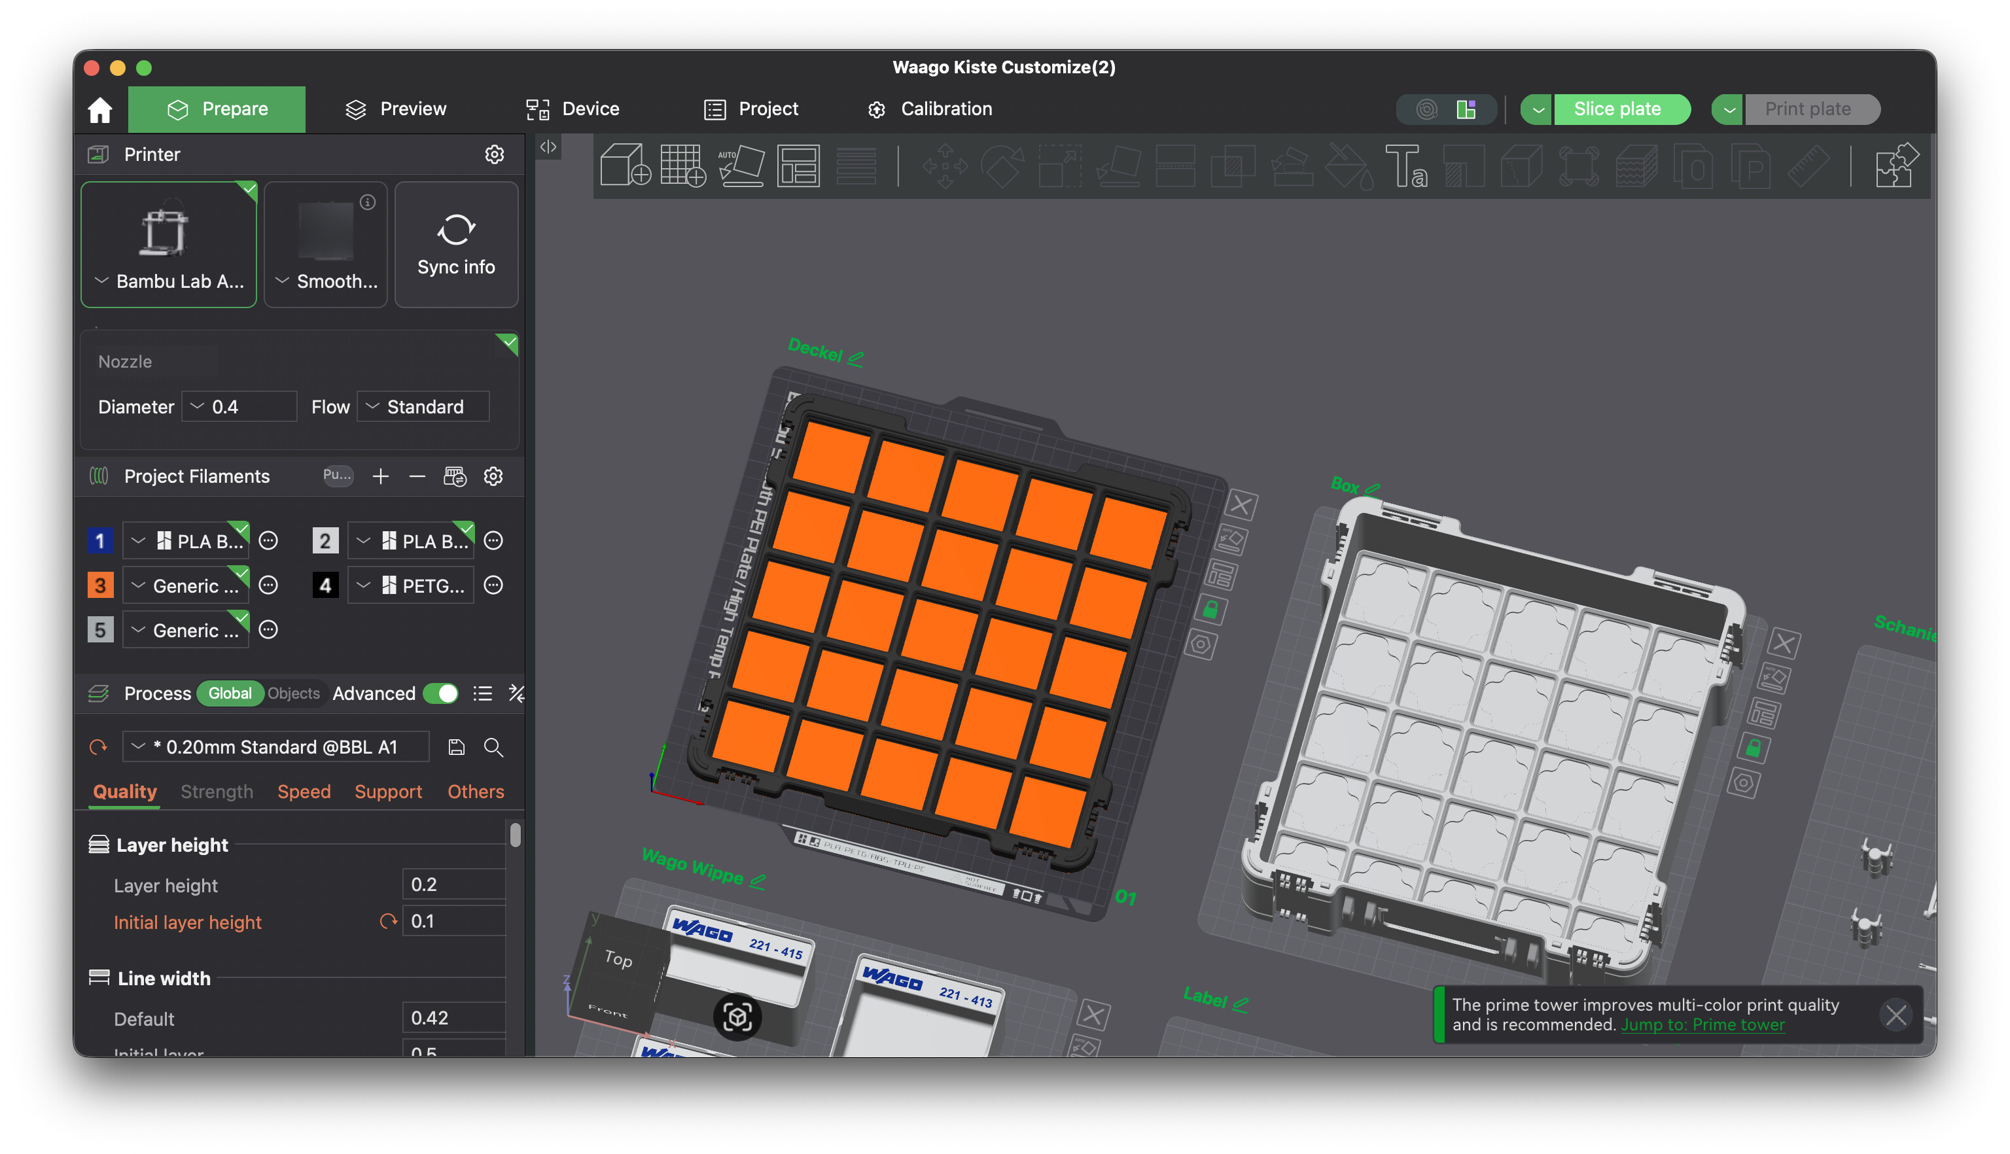2010x1154 pixels.
Task: Expand the Slice plate options arrow
Action: point(1538,109)
